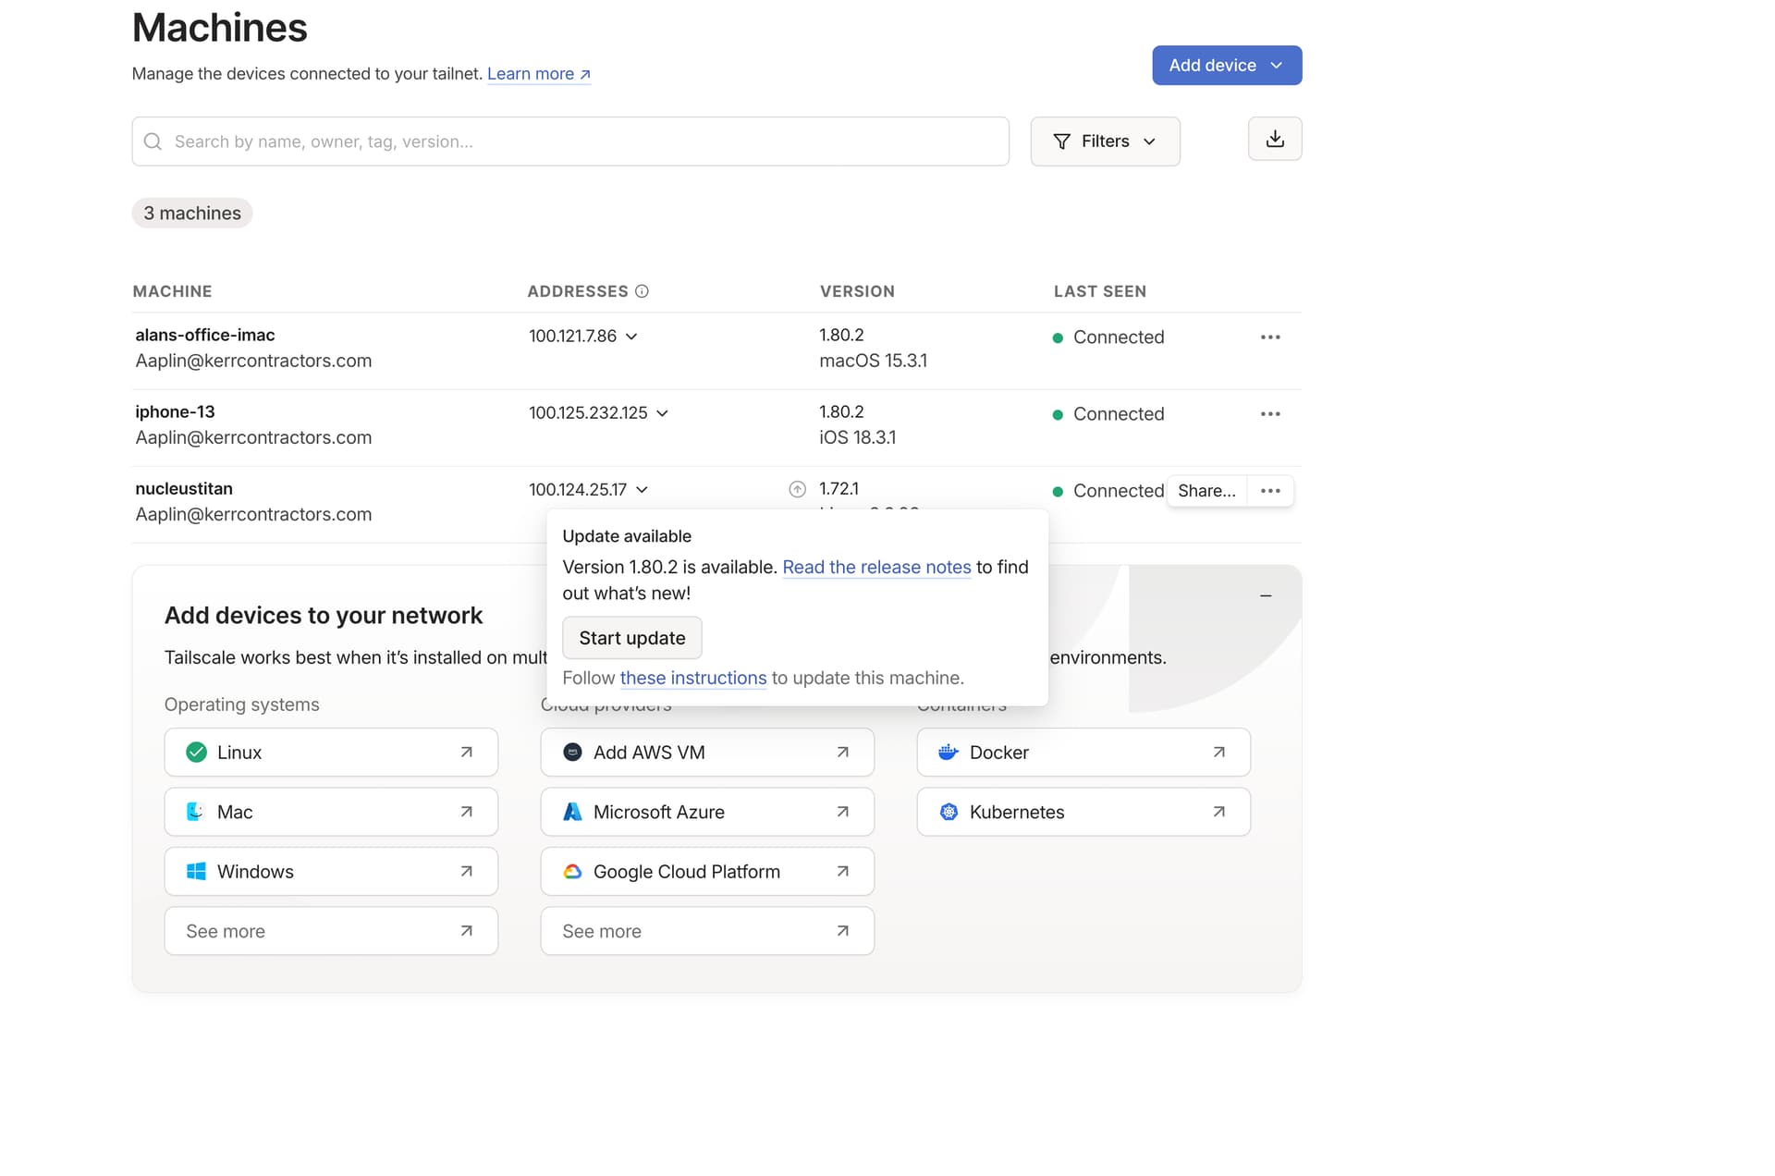This screenshot has width=1775, height=1176.
Task: Click the Kubernetes container option
Action: (1083, 812)
